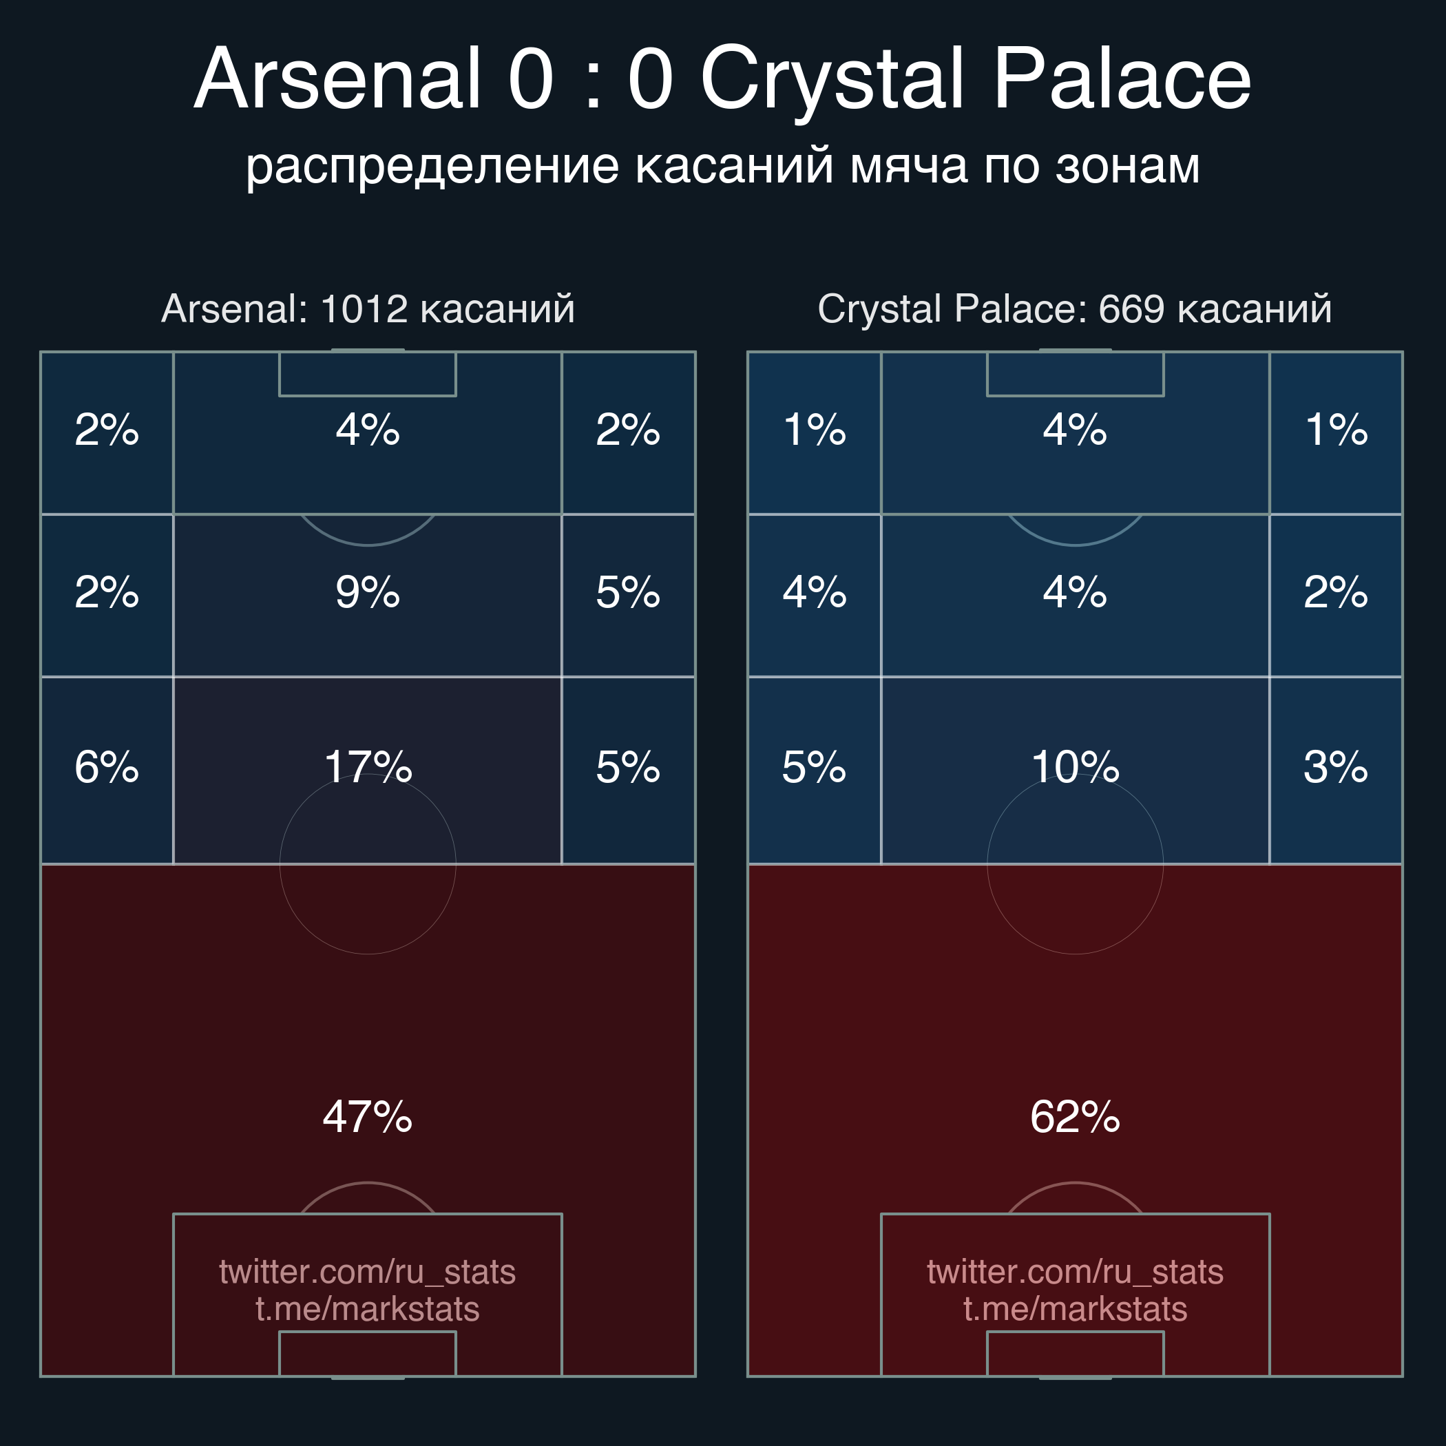Screen dimensions: 1446x1446
Task: Open t.me/markstats link on Arsenal pitch
Action: (x=367, y=1309)
